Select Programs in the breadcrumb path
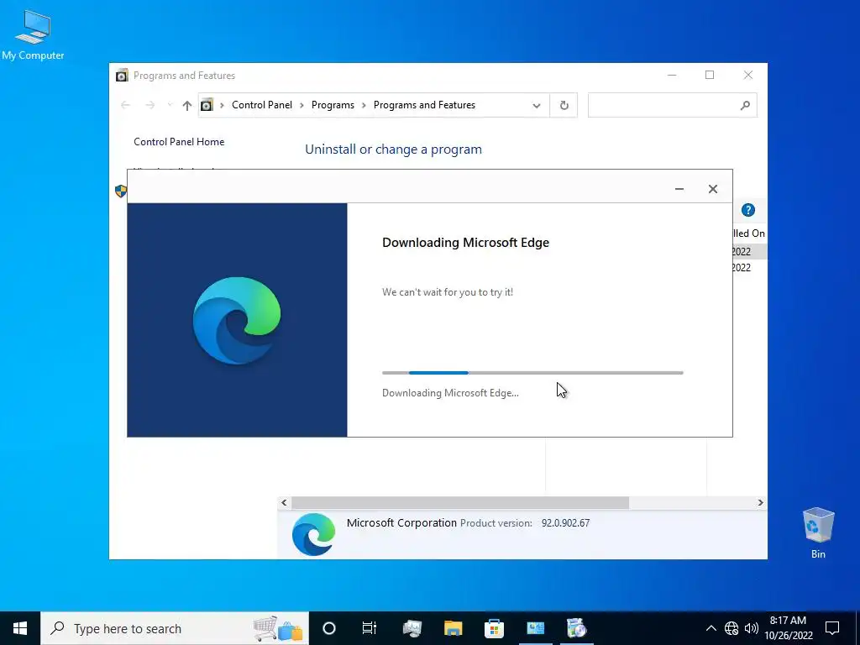 point(333,105)
